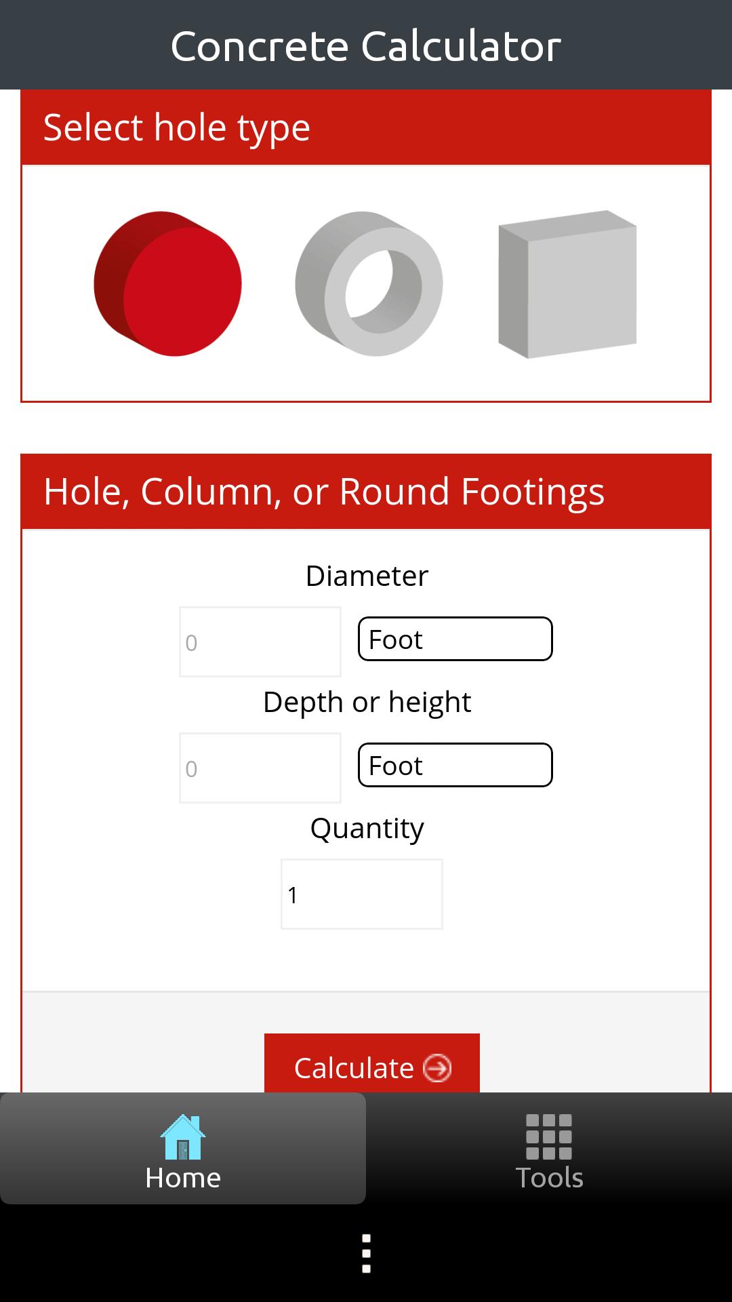Open the Depth or height unit dropdown
The width and height of the screenshot is (732, 1302).
(x=454, y=765)
